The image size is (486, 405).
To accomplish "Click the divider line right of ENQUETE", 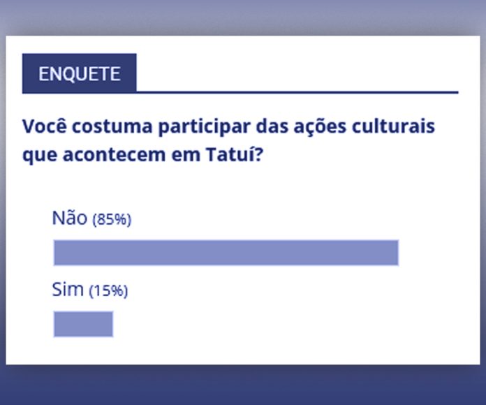I will [297, 91].
